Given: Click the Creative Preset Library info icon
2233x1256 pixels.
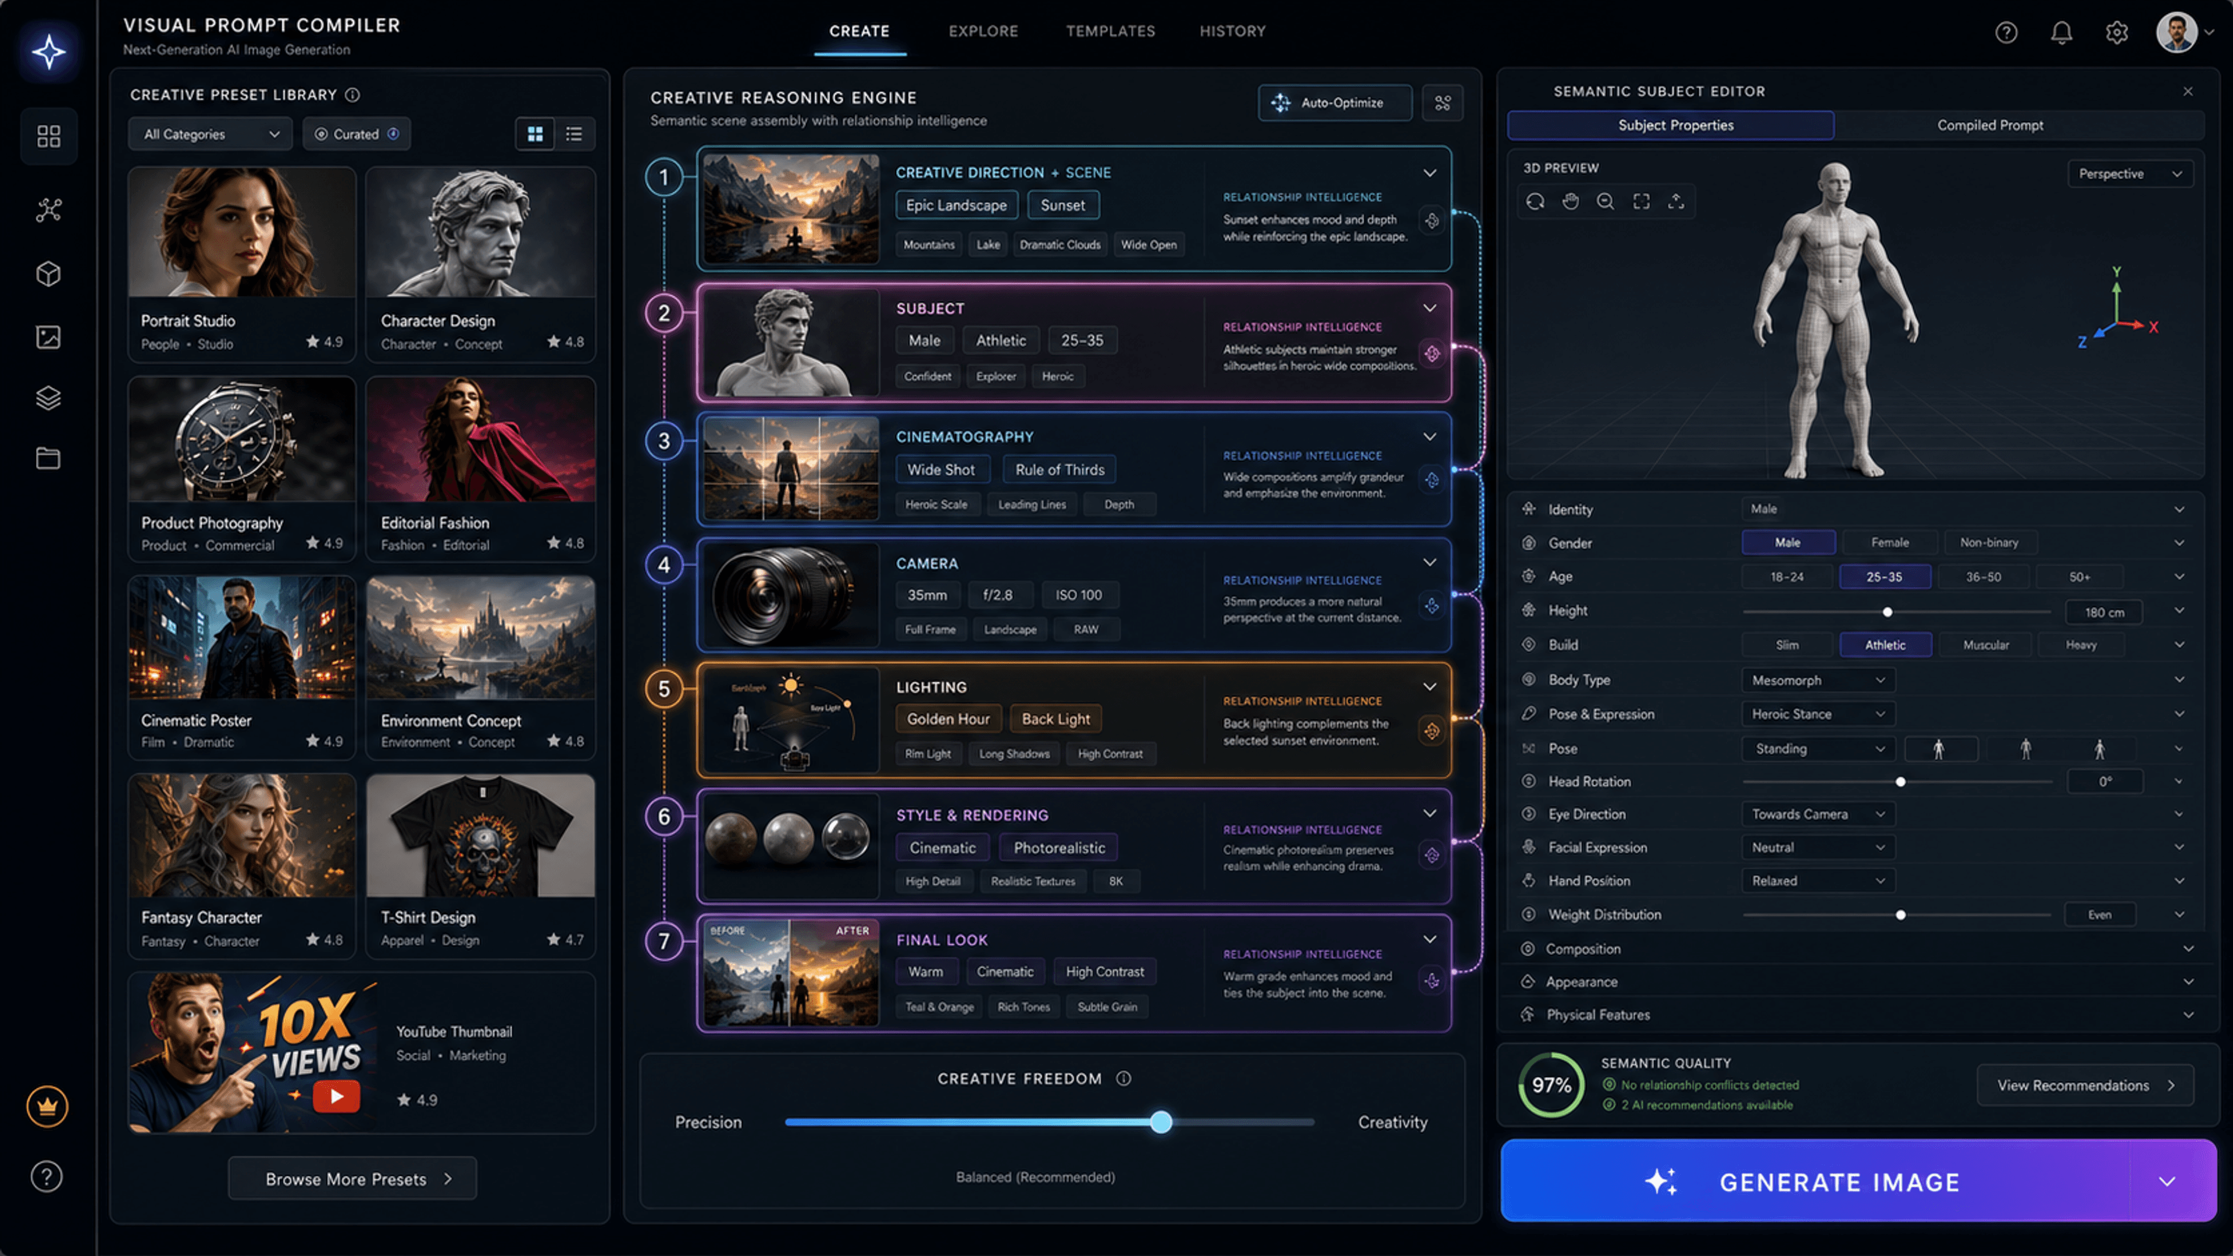Looking at the screenshot, I should click(353, 94).
